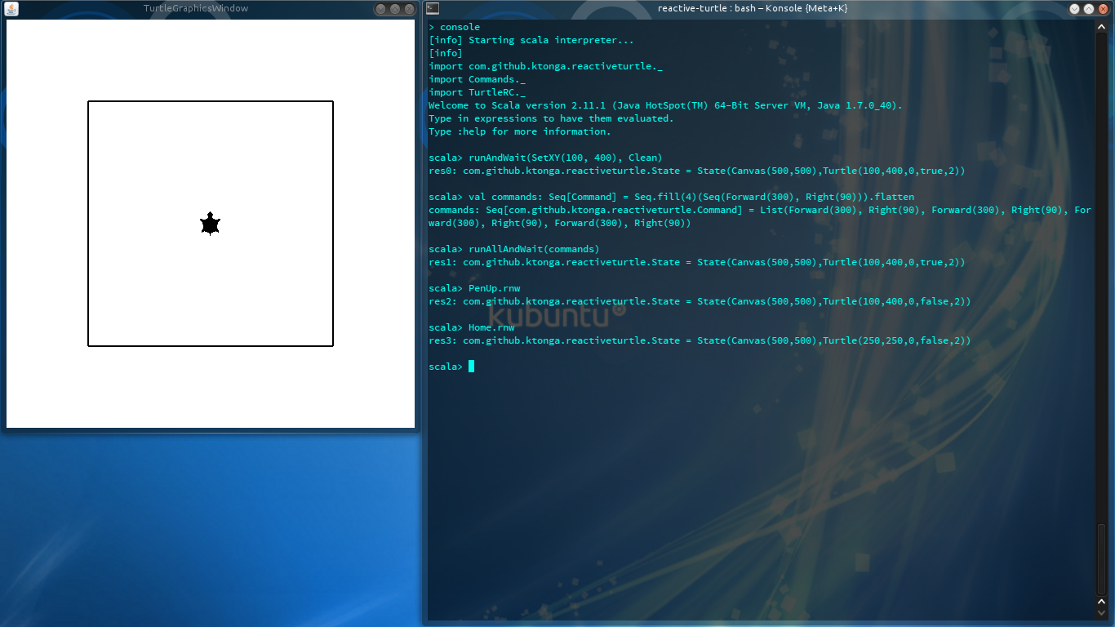Screen dimensions: 1115x627
Task: Click the res2 State output line
Action: pos(700,301)
